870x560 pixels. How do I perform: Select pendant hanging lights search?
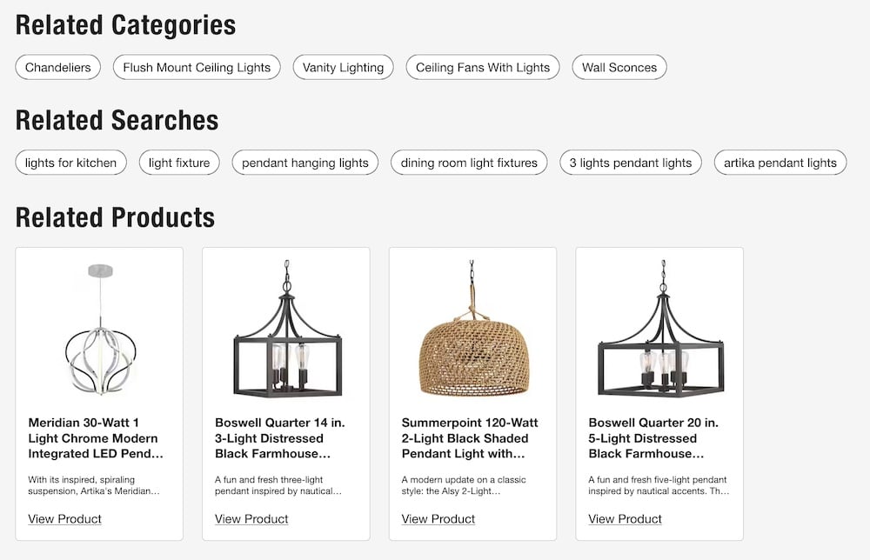tap(304, 163)
